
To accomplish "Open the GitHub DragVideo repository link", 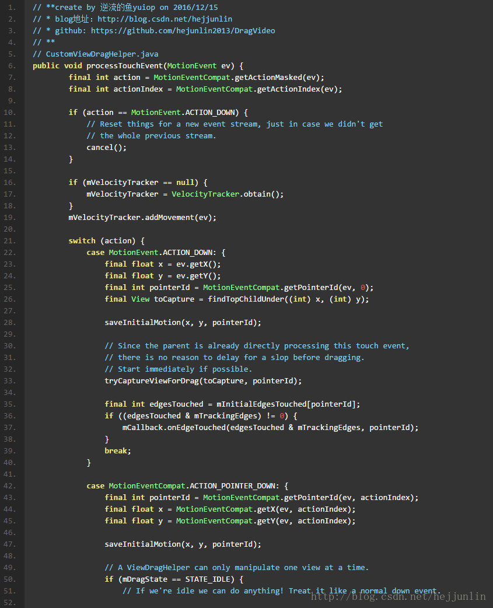I will pyautogui.click(x=183, y=30).
